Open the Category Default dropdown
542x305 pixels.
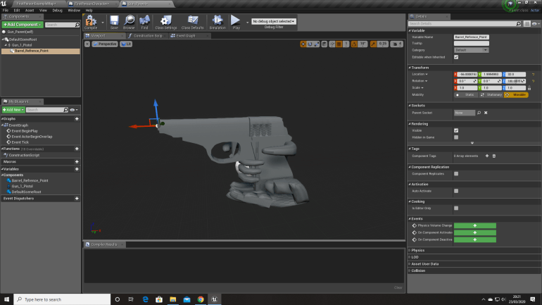click(471, 50)
